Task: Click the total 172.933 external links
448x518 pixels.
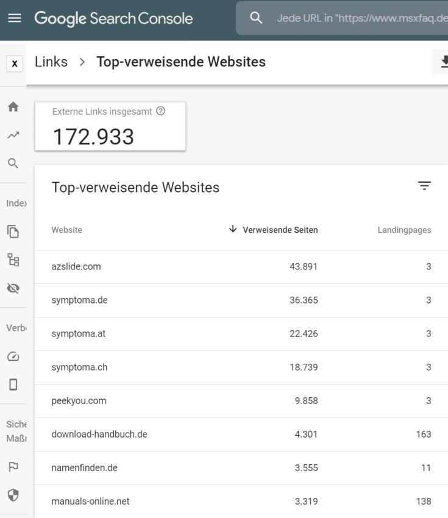Action: (93, 137)
